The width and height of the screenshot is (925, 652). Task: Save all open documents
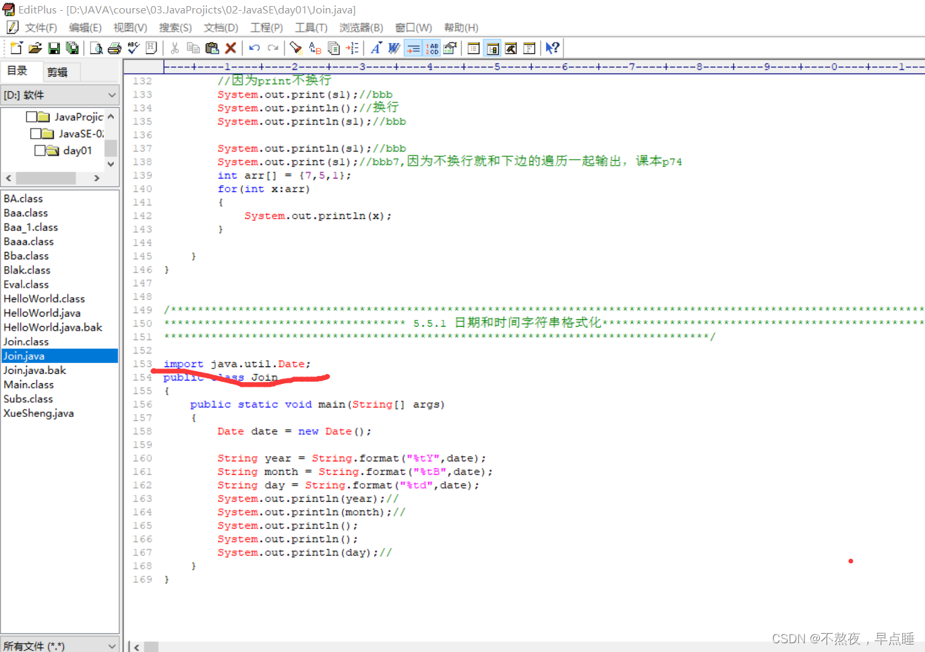(72, 48)
